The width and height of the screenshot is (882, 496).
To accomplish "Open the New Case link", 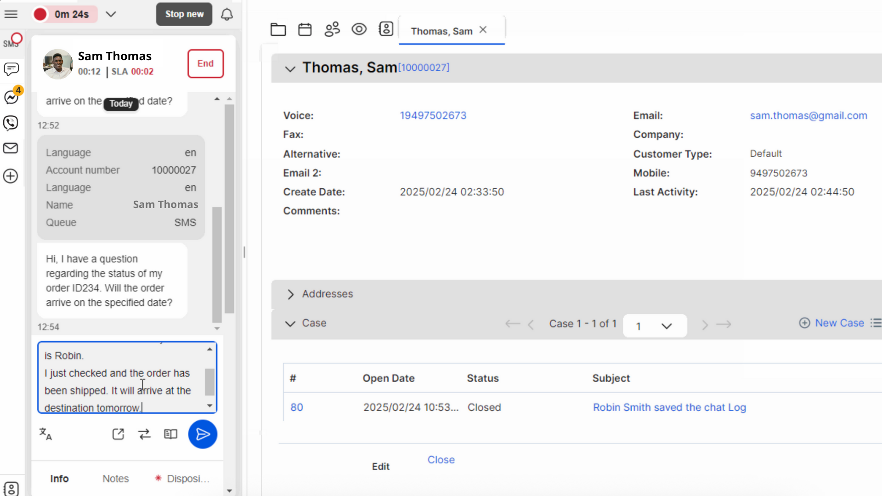I will pos(839,323).
